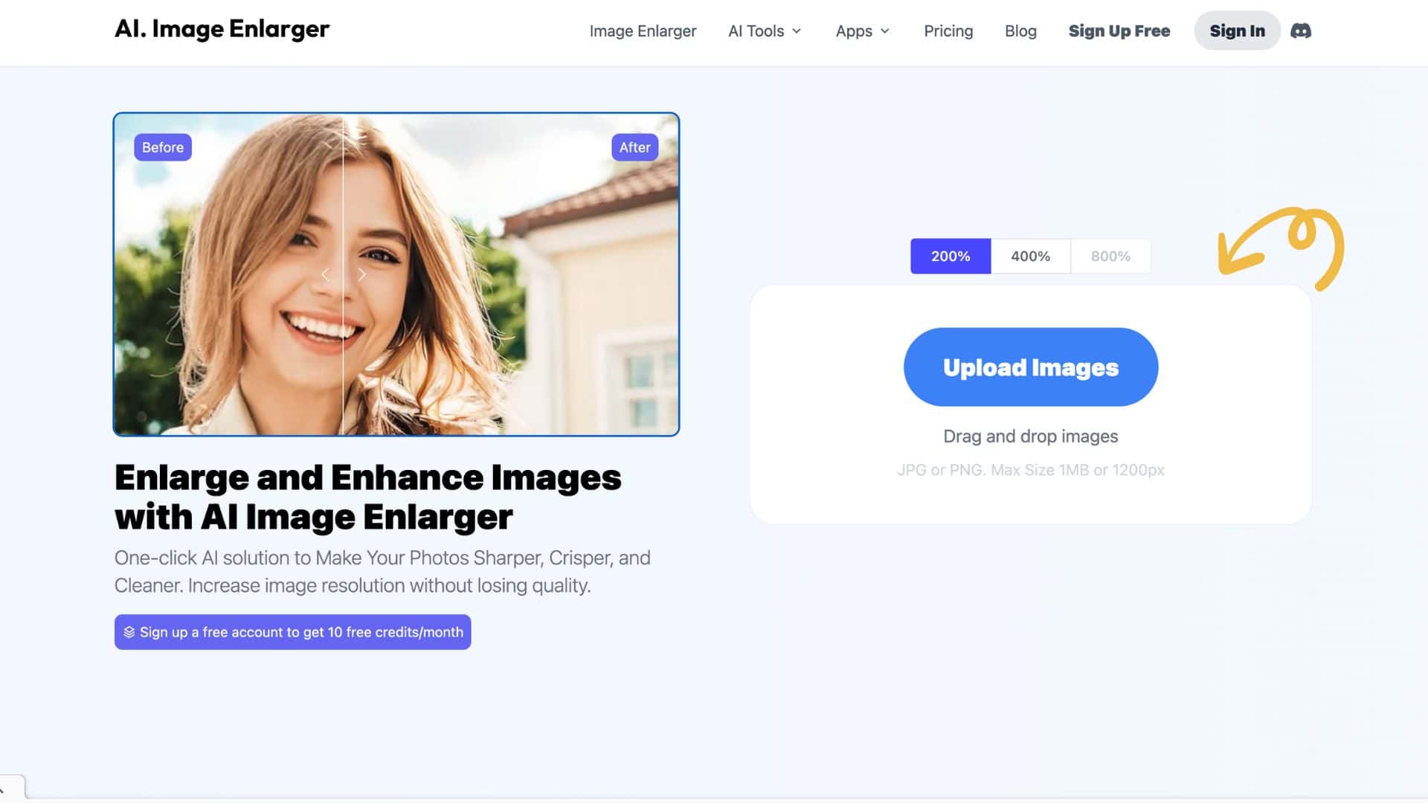Open the Pricing page
This screenshot has width=1428, height=803.
[x=948, y=31]
